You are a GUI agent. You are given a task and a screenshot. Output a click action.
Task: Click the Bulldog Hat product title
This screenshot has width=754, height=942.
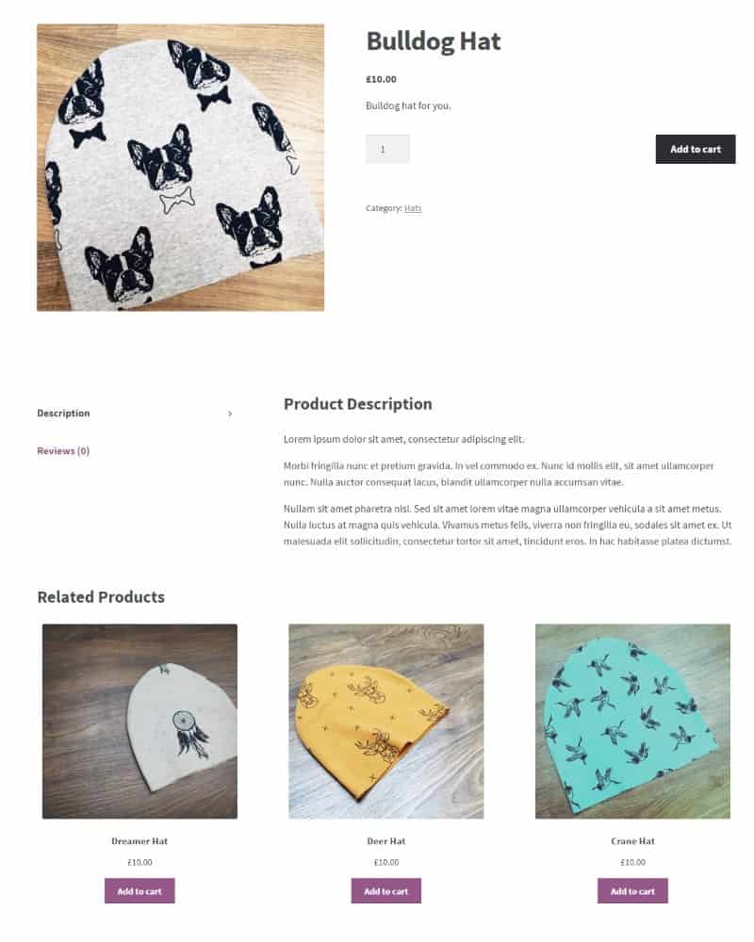click(x=433, y=41)
